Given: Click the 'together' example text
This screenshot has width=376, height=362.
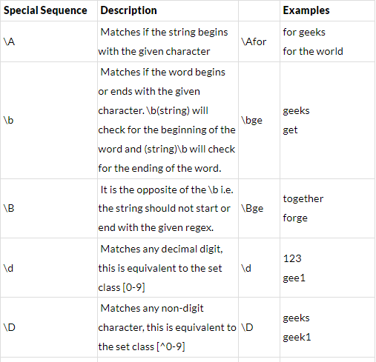Looking at the screenshot, I should [303, 198].
